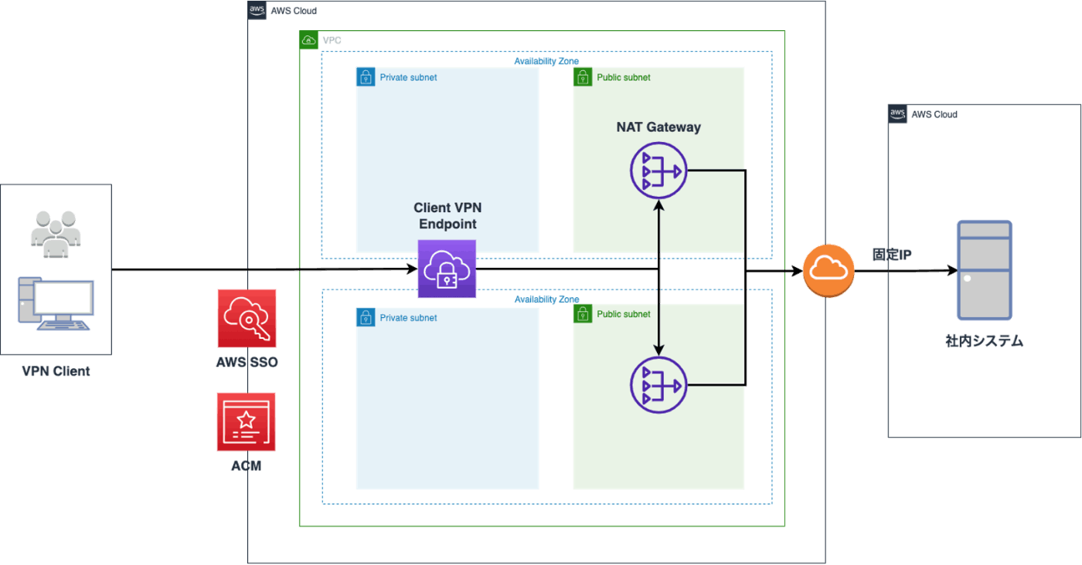Select the 社内システム label

(984, 340)
